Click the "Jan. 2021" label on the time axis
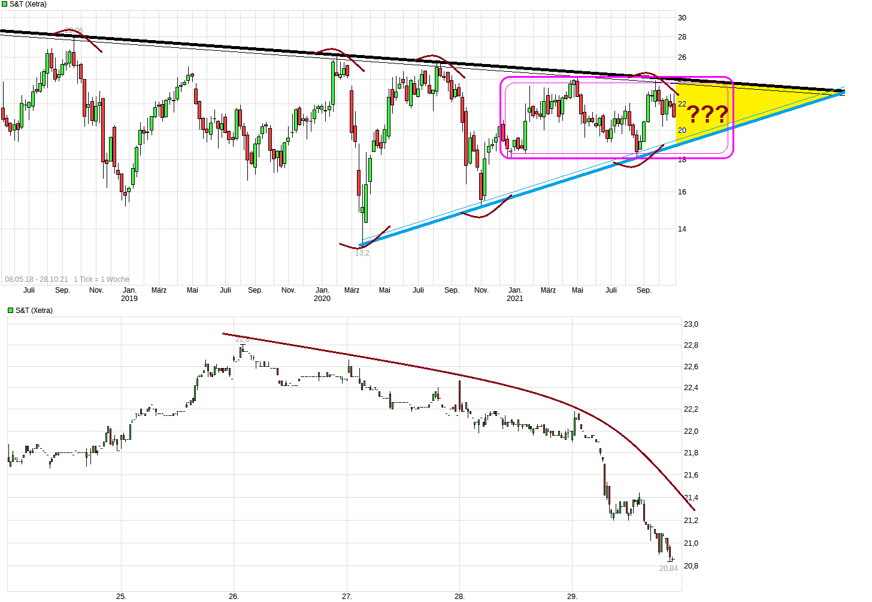Viewport: 872px width, 602px height. pos(516,293)
